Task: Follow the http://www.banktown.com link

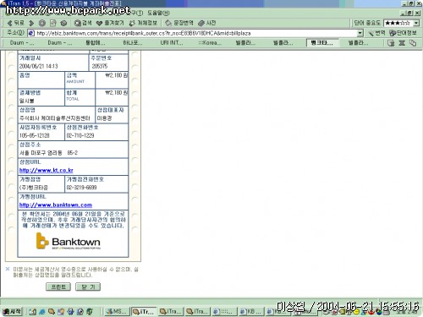Action: [56, 205]
